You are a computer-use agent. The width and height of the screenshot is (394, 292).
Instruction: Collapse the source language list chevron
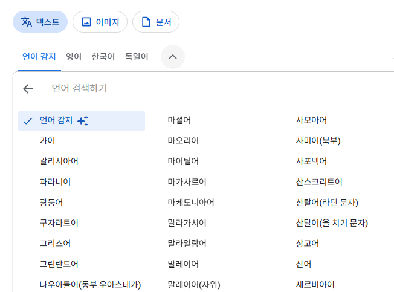tap(173, 57)
